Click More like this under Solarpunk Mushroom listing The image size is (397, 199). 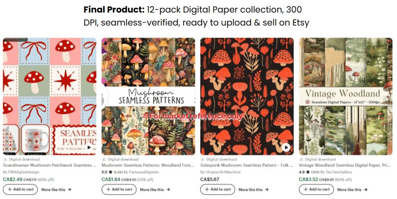tap(254, 189)
